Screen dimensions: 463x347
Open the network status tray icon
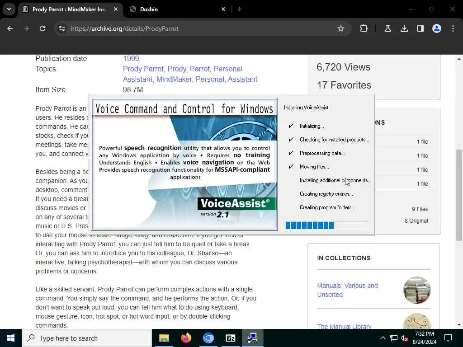[394, 338]
